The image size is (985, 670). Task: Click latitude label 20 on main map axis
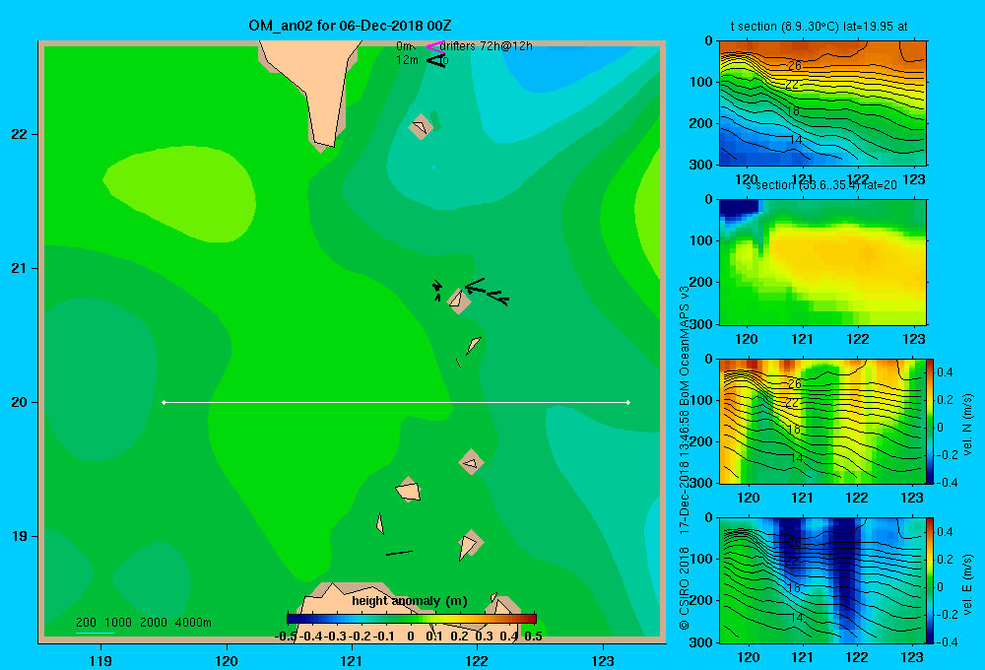click(x=20, y=402)
